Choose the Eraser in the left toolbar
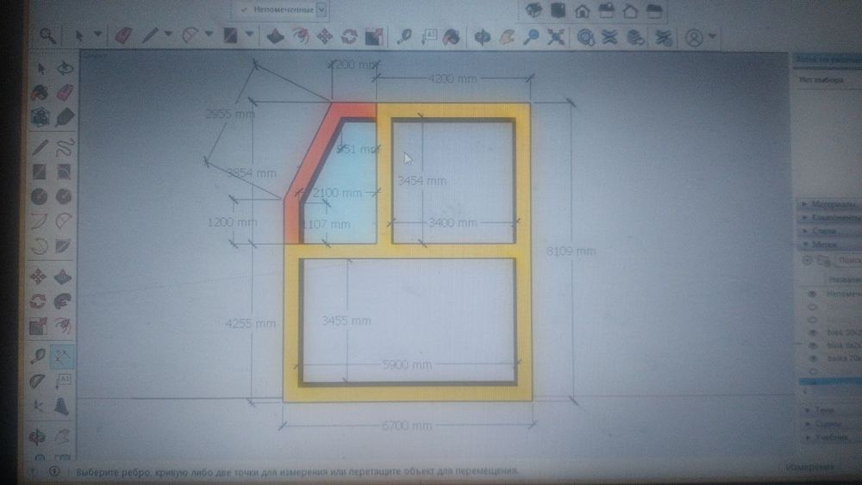 click(65, 92)
